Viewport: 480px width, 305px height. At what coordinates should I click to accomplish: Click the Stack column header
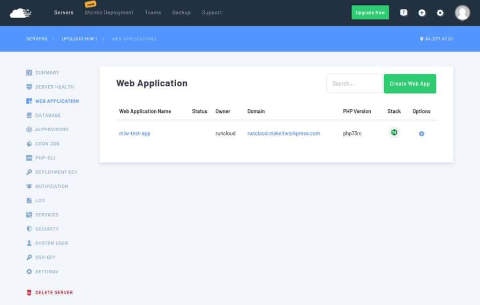(x=394, y=112)
